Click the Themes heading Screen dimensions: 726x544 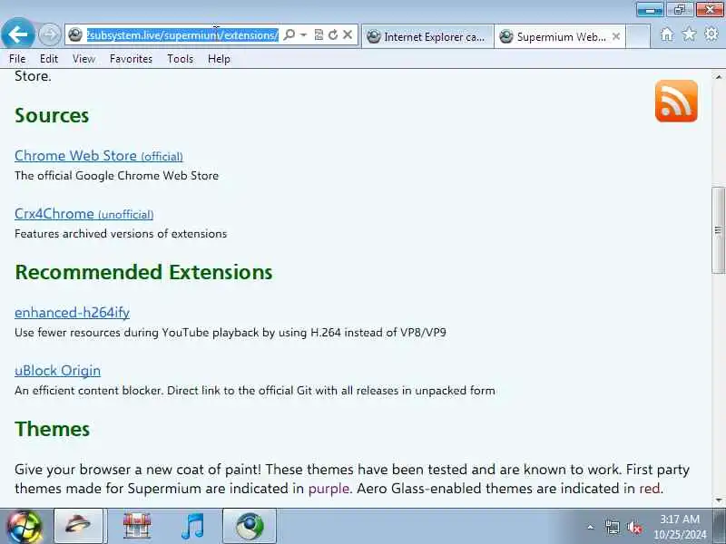(x=52, y=429)
